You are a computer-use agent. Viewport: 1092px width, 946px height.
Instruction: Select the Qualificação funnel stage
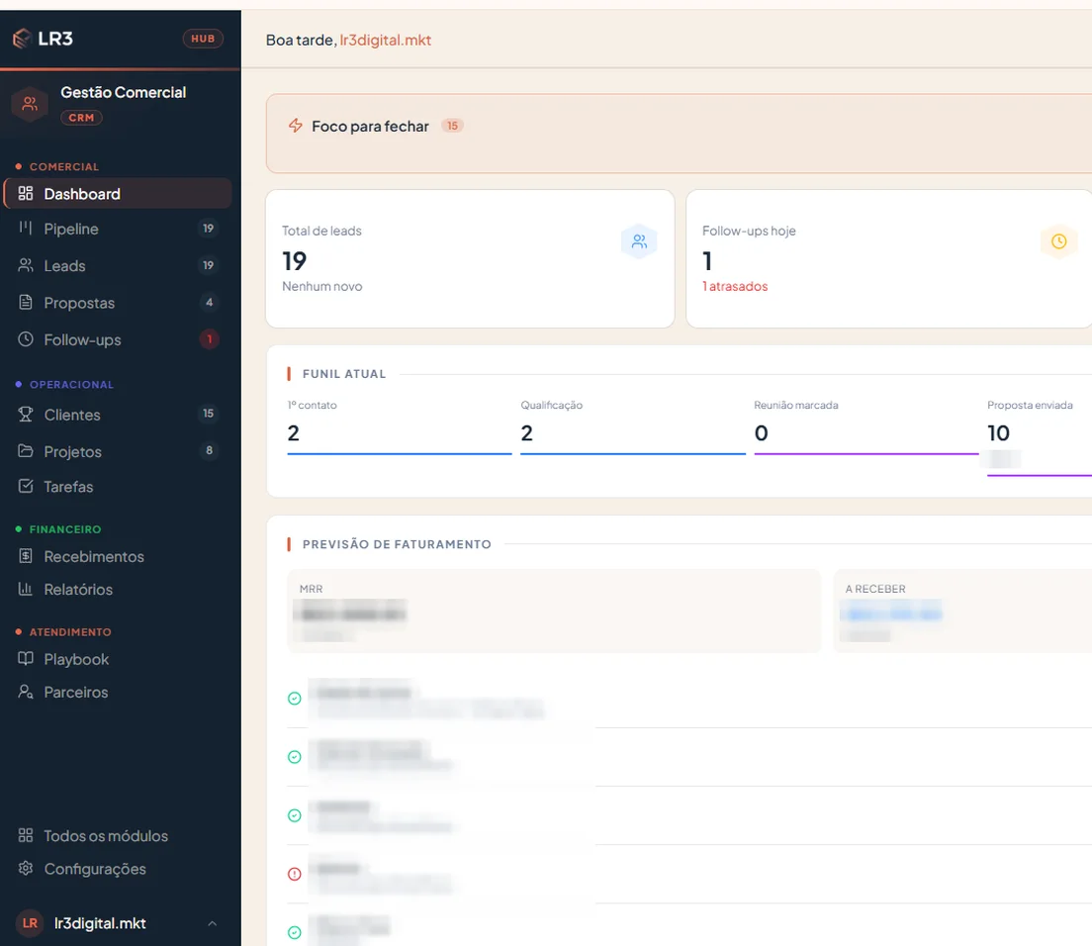pyautogui.click(x=632, y=426)
